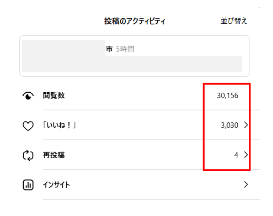This screenshot has height=216, width=273.
Task: Click the redacted username area in post
Action: pyautogui.click(x=64, y=47)
